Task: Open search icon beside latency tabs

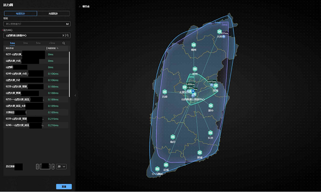Action: [64, 43]
